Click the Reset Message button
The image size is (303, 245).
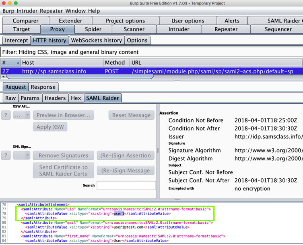coord(131,115)
